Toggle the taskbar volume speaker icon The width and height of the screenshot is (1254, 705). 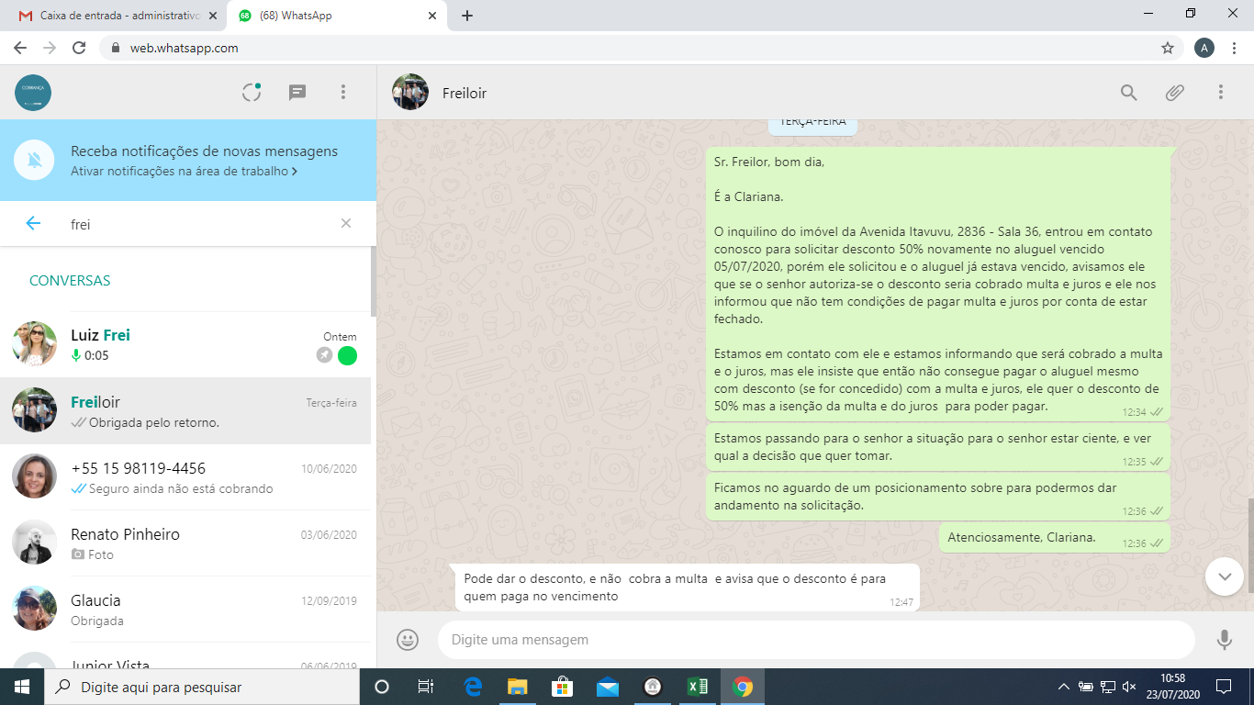[x=1130, y=687]
